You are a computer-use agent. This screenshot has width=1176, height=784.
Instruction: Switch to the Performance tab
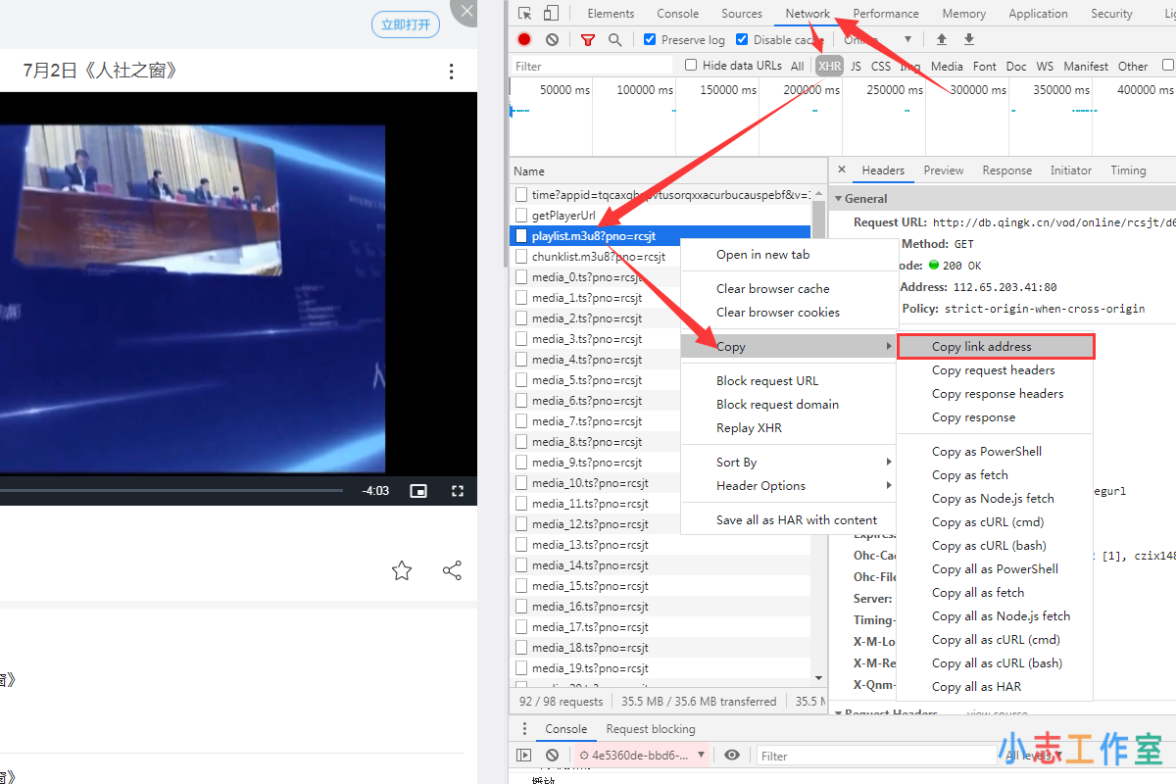pos(886,14)
